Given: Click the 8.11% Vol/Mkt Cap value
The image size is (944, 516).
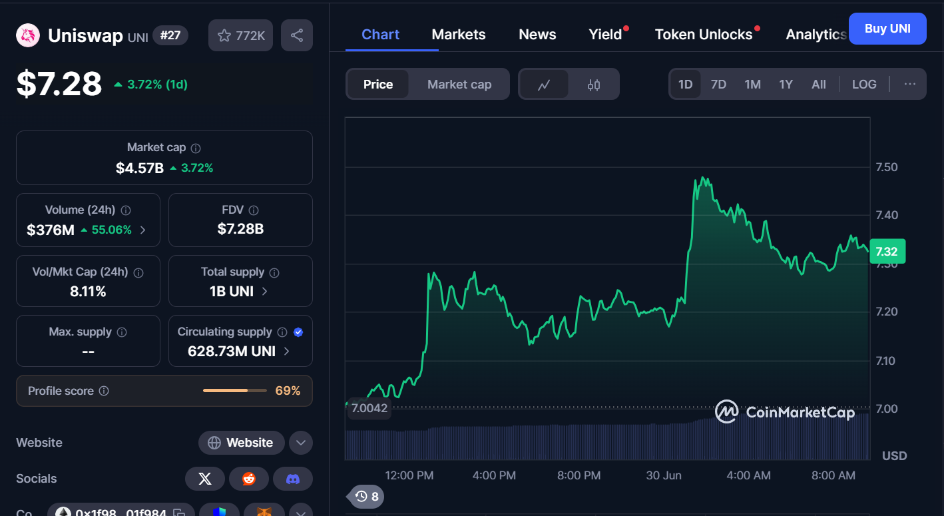Looking at the screenshot, I should pyautogui.click(x=88, y=292).
